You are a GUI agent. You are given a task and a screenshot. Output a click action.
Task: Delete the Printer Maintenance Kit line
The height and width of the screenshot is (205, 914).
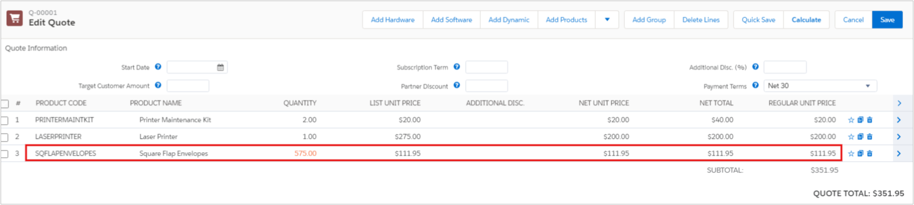pos(870,120)
